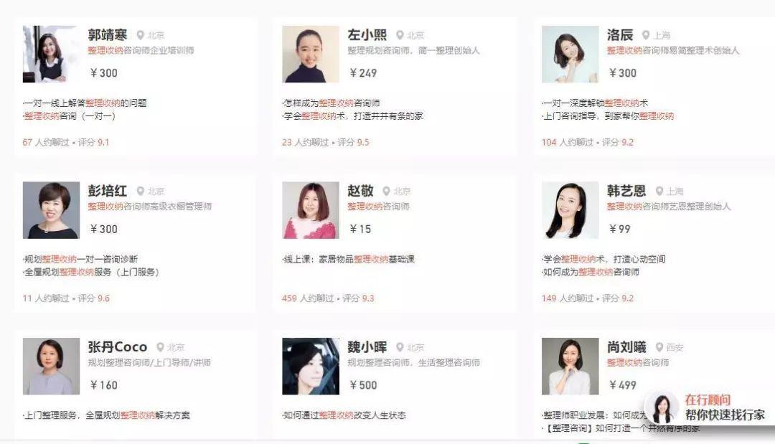The height and width of the screenshot is (444, 775).
Task: Open 魏小晖's profile photo
Action: click(x=311, y=366)
